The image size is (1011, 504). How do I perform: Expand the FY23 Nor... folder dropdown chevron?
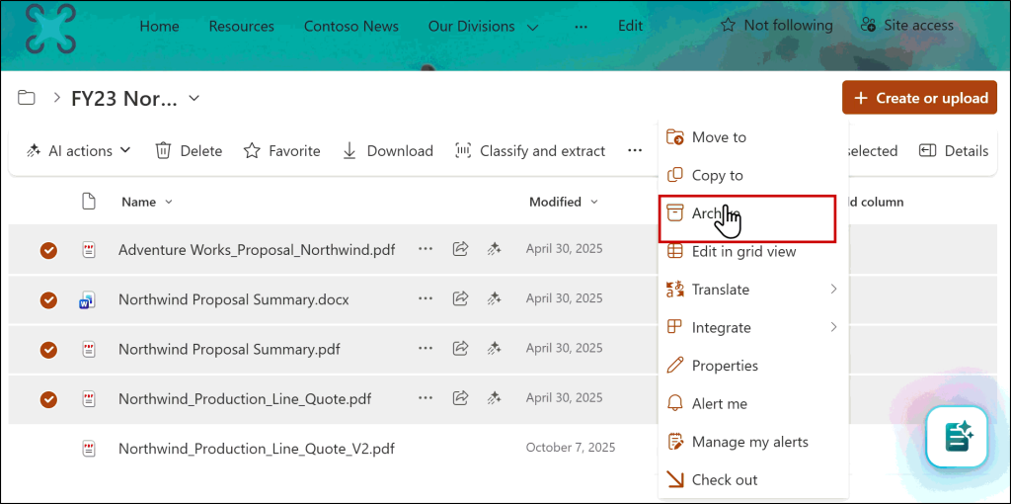194,98
